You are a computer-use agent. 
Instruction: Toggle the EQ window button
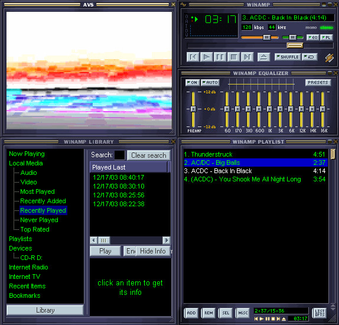click(x=313, y=37)
